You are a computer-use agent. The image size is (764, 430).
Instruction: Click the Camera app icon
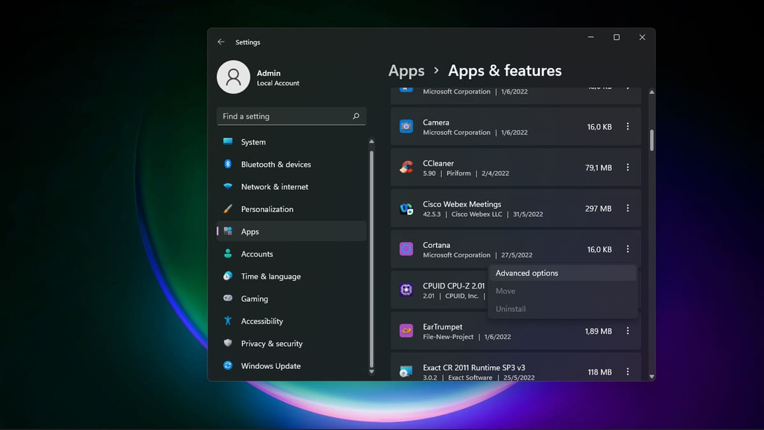pos(406,126)
